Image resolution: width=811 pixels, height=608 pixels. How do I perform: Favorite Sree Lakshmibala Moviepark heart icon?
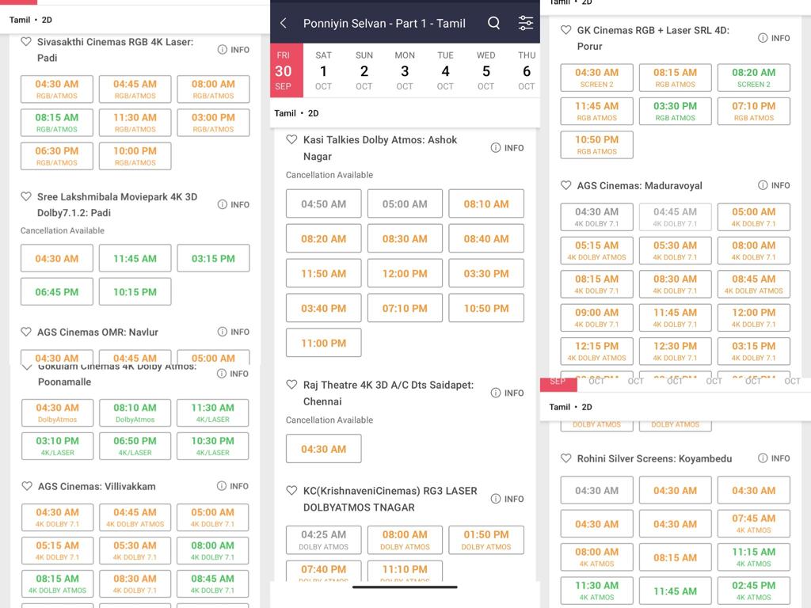click(x=26, y=196)
